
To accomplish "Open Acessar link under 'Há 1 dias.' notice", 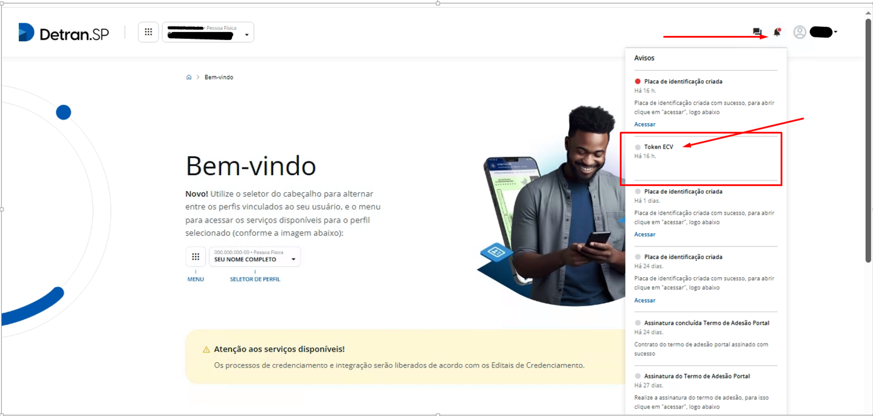I will 645,234.
